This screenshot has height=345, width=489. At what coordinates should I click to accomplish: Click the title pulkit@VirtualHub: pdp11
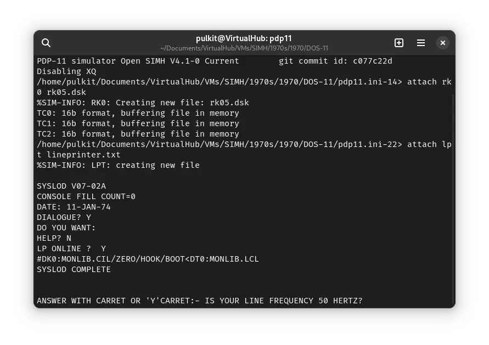[x=244, y=38]
